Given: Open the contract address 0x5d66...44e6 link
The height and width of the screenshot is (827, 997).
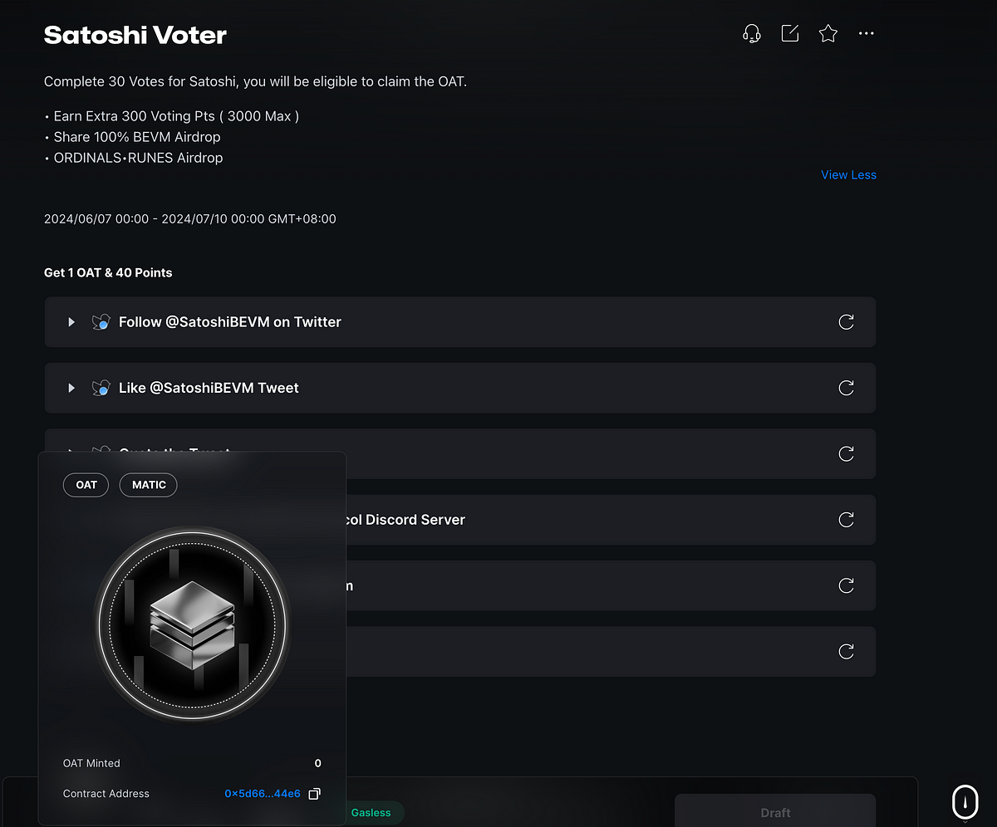Looking at the screenshot, I should [263, 794].
